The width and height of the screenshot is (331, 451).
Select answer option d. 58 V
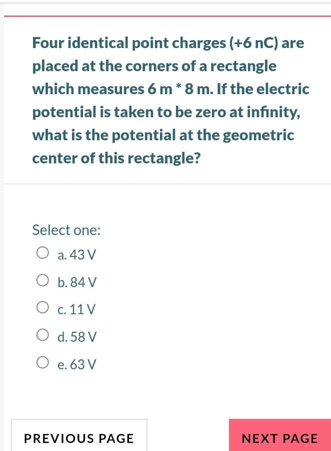point(43,335)
